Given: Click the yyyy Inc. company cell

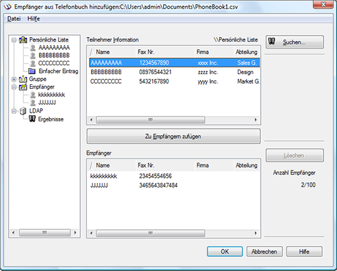Looking at the screenshot, I should pos(208,82).
